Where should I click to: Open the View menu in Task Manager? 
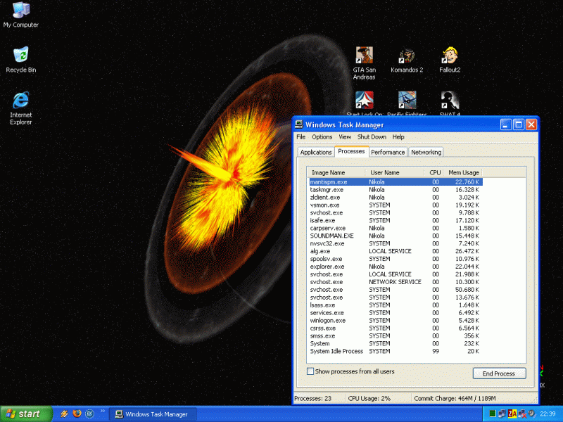point(345,137)
